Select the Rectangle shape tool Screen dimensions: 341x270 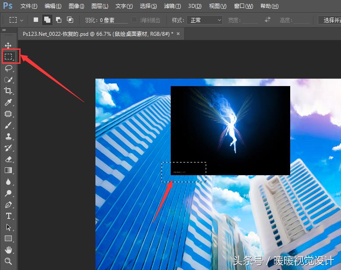pos(8,239)
